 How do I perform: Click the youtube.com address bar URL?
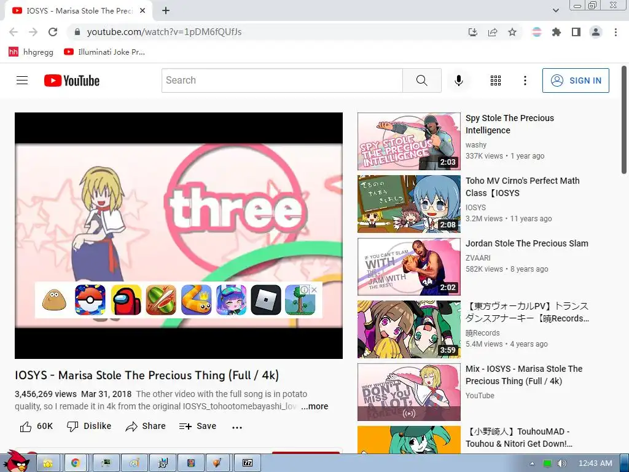164,32
